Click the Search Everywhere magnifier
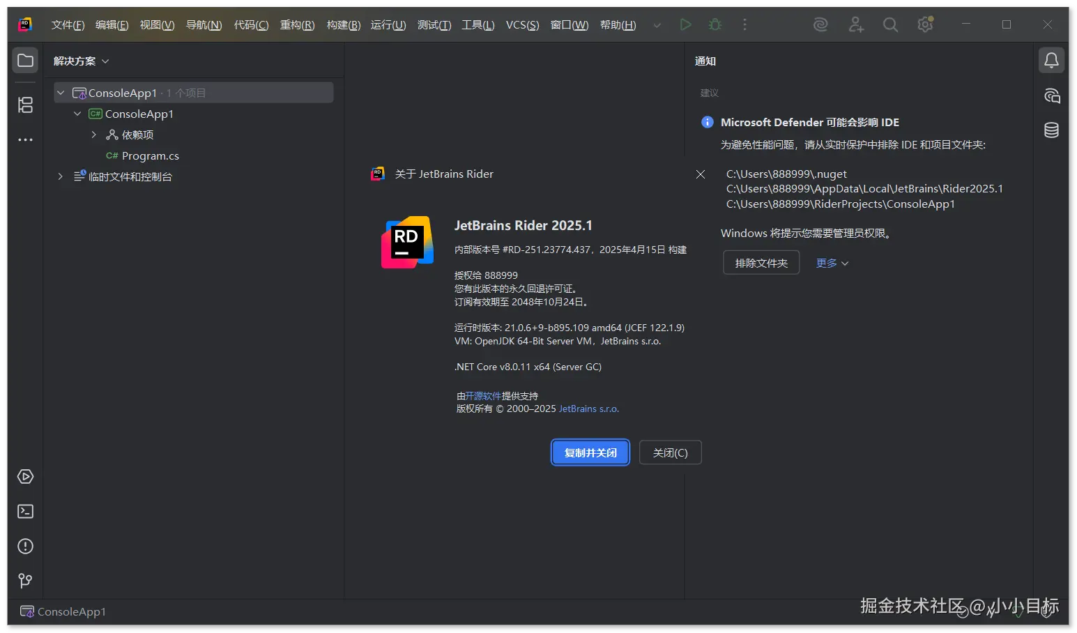1077x633 pixels. [x=890, y=24]
